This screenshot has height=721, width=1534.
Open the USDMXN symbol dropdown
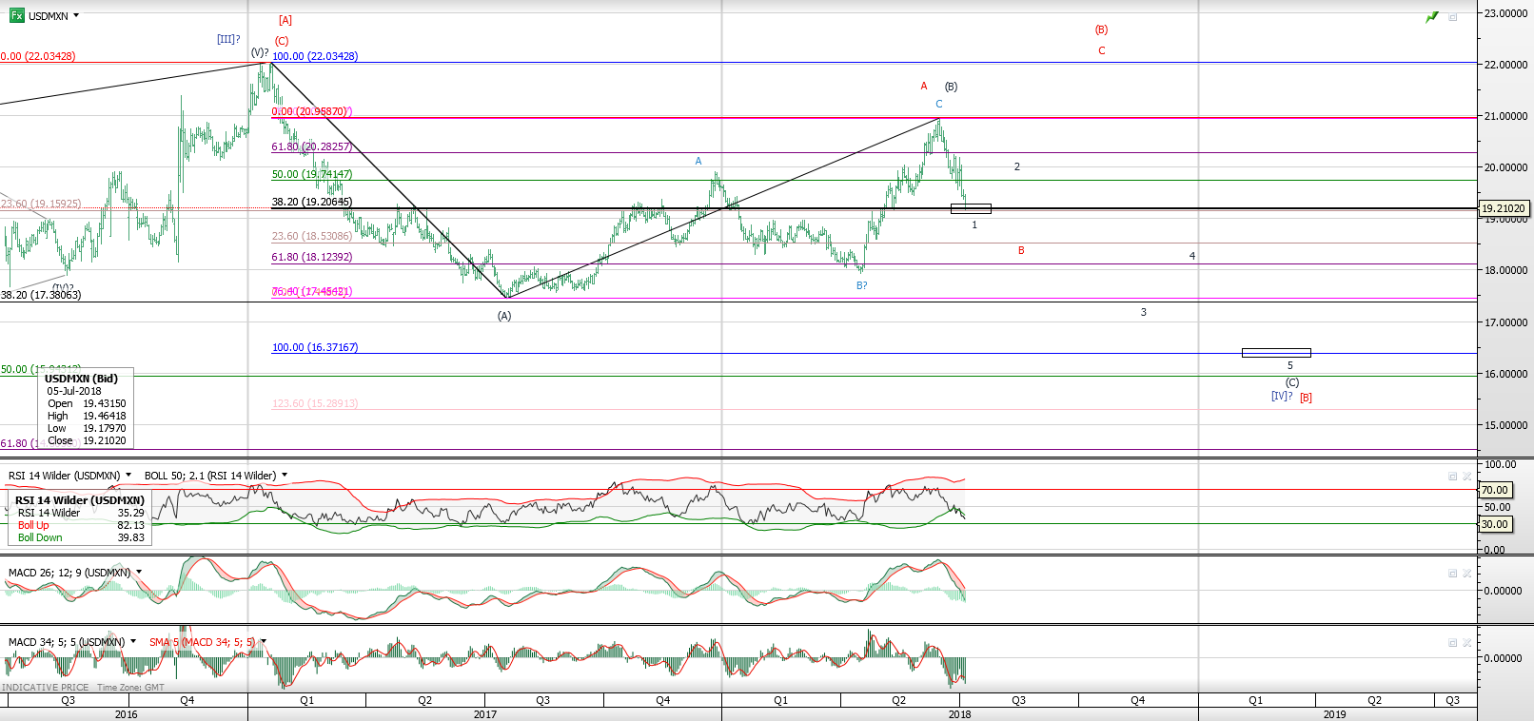76,16
